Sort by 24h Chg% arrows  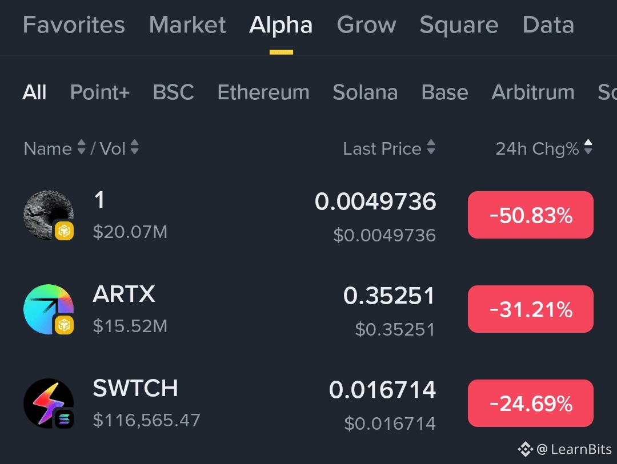click(588, 148)
